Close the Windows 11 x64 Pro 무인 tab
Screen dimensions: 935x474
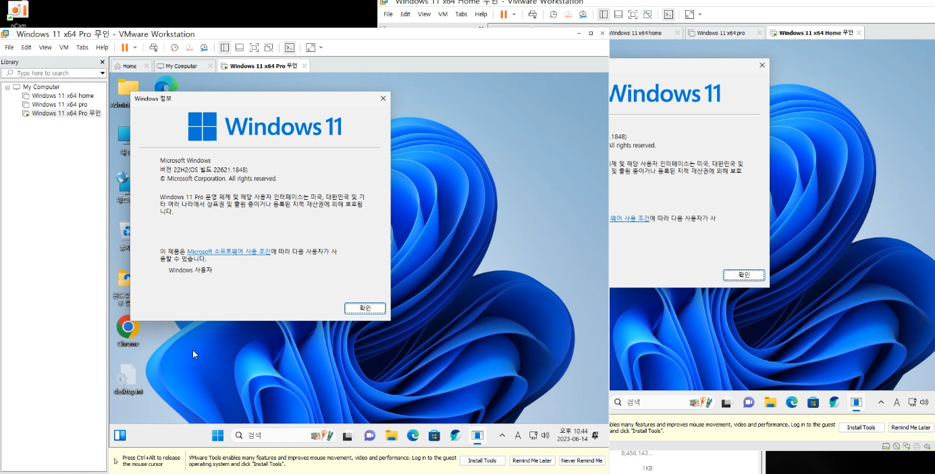point(304,65)
